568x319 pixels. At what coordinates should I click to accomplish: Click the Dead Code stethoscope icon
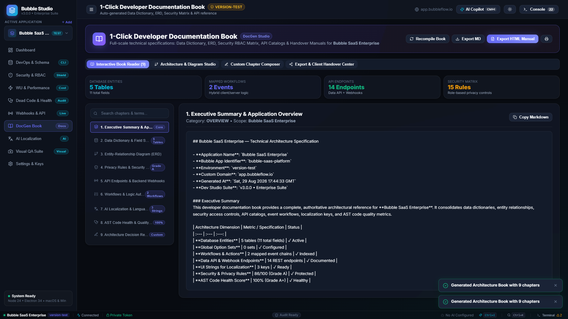(10, 101)
